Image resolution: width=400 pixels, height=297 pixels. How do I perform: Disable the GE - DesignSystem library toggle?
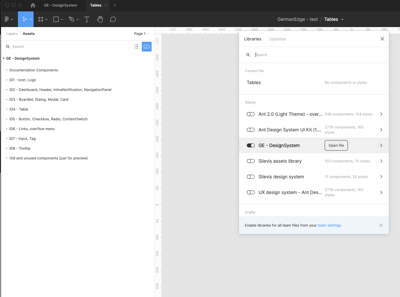250,145
